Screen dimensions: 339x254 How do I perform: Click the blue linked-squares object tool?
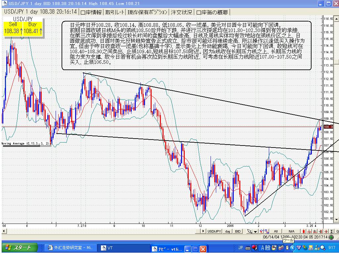(267, 231)
